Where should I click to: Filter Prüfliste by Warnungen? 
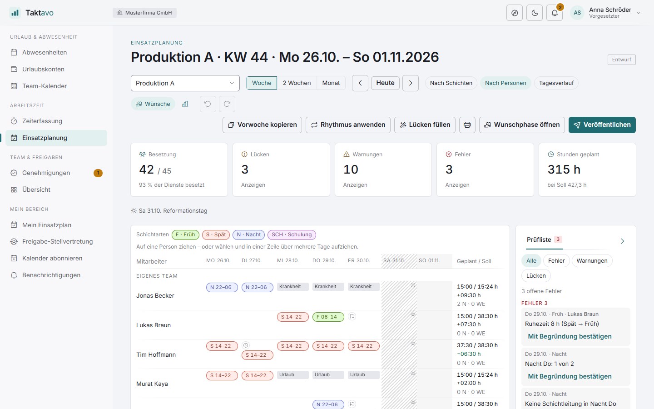click(592, 261)
